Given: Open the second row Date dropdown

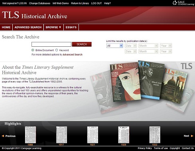Looking at the screenshot, I should 131,51.
